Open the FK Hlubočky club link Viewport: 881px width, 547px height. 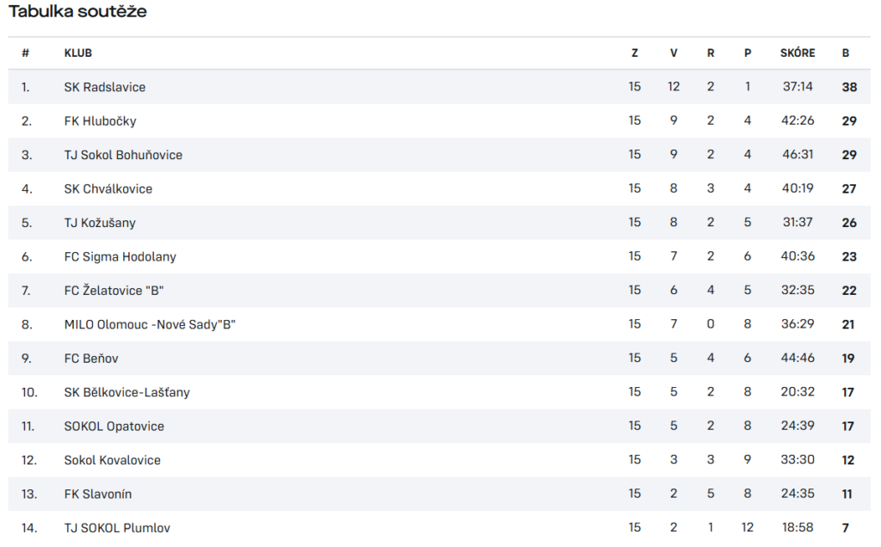(x=100, y=120)
